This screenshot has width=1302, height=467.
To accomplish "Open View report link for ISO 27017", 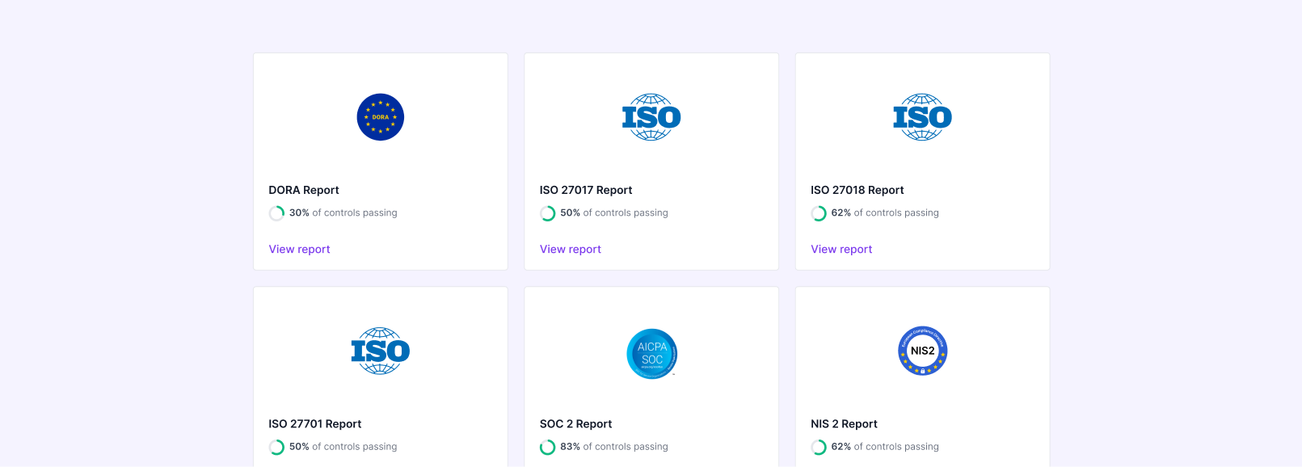I will click(571, 249).
